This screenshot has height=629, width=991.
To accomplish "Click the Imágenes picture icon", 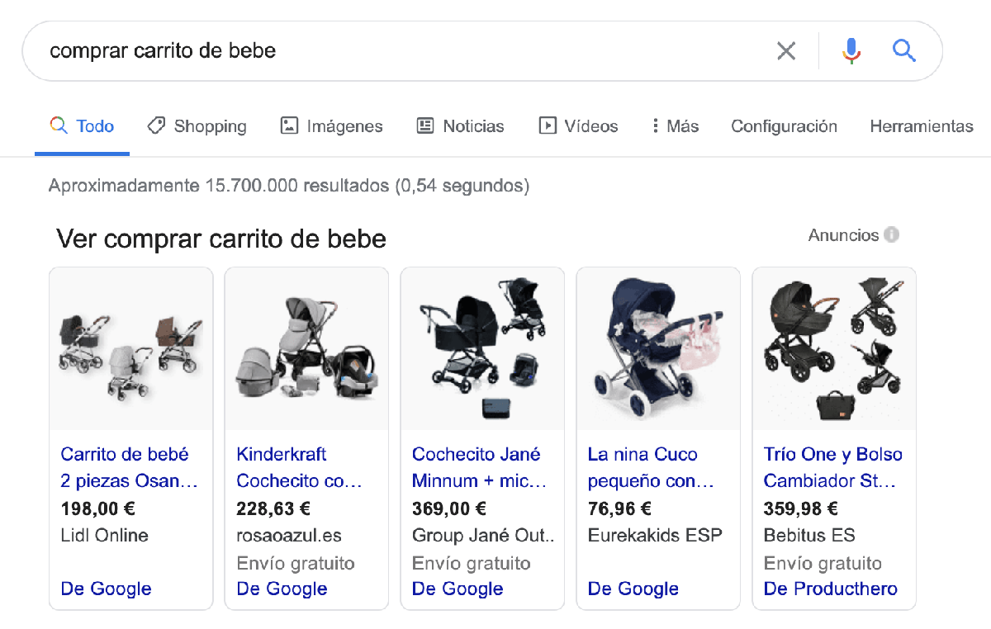I will [288, 125].
